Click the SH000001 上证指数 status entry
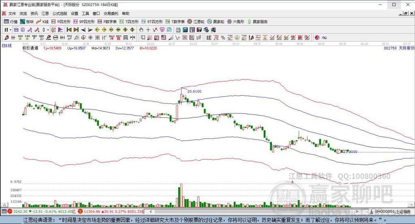 click(x=392, y=211)
